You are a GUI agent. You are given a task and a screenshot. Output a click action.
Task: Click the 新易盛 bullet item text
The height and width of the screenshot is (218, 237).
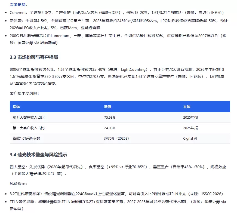click(119, 24)
